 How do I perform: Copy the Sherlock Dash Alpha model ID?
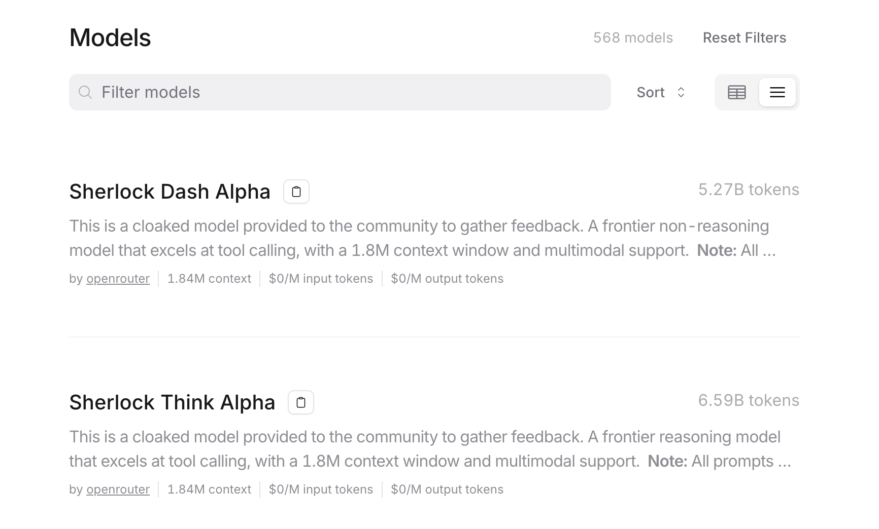tap(296, 192)
